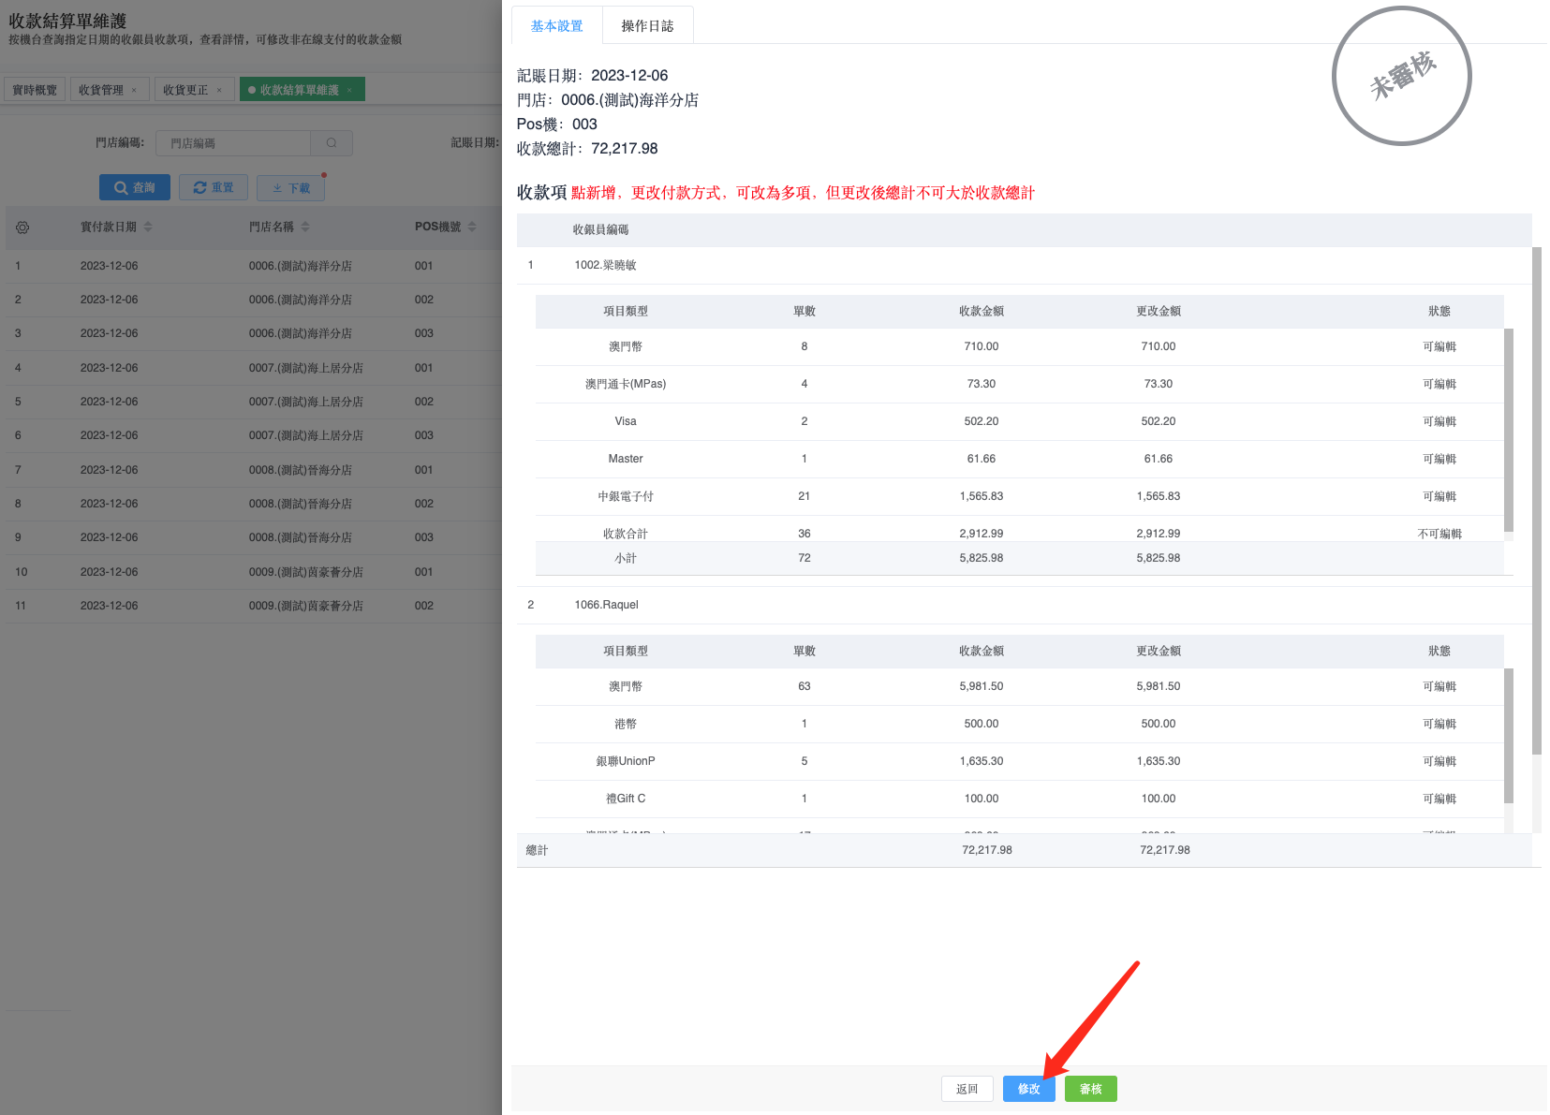Image resolution: width=1550 pixels, height=1115 pixels.
Task: Select the 基本設置 tab
Action: 557,26
